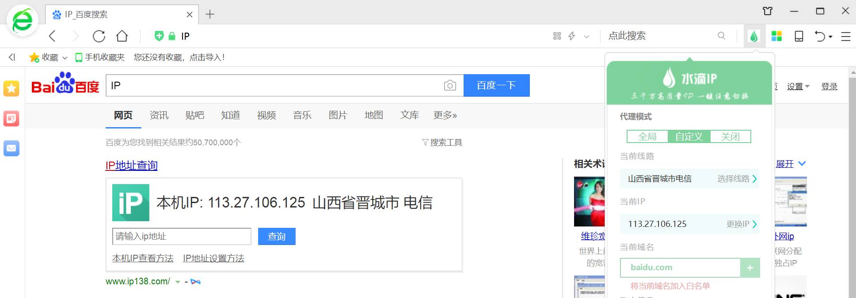This screenshot has height=298, width=856.
Task: Open the blue mail sidebar icon
Action: click(x=11, y=148)
